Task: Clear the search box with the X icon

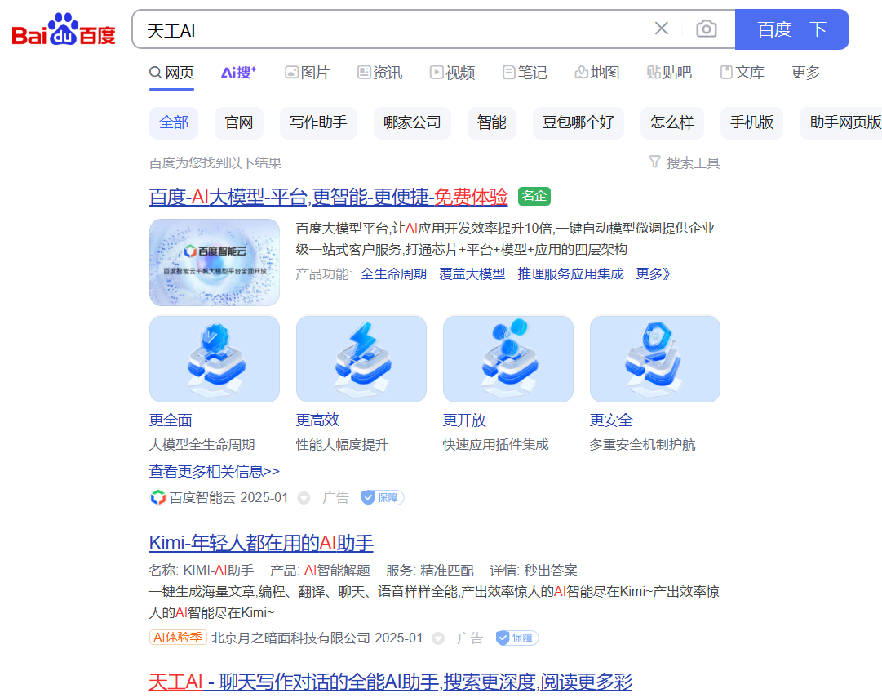Action: (x=662, y=29)
